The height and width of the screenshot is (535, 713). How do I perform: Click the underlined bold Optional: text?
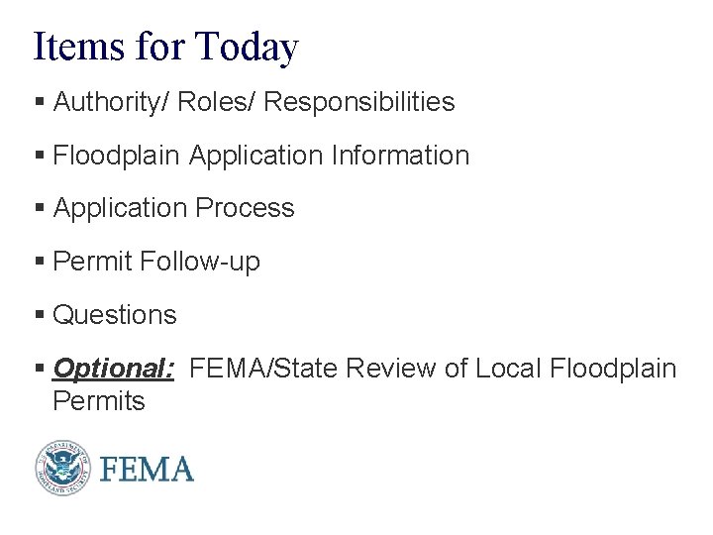pos(114,370)
